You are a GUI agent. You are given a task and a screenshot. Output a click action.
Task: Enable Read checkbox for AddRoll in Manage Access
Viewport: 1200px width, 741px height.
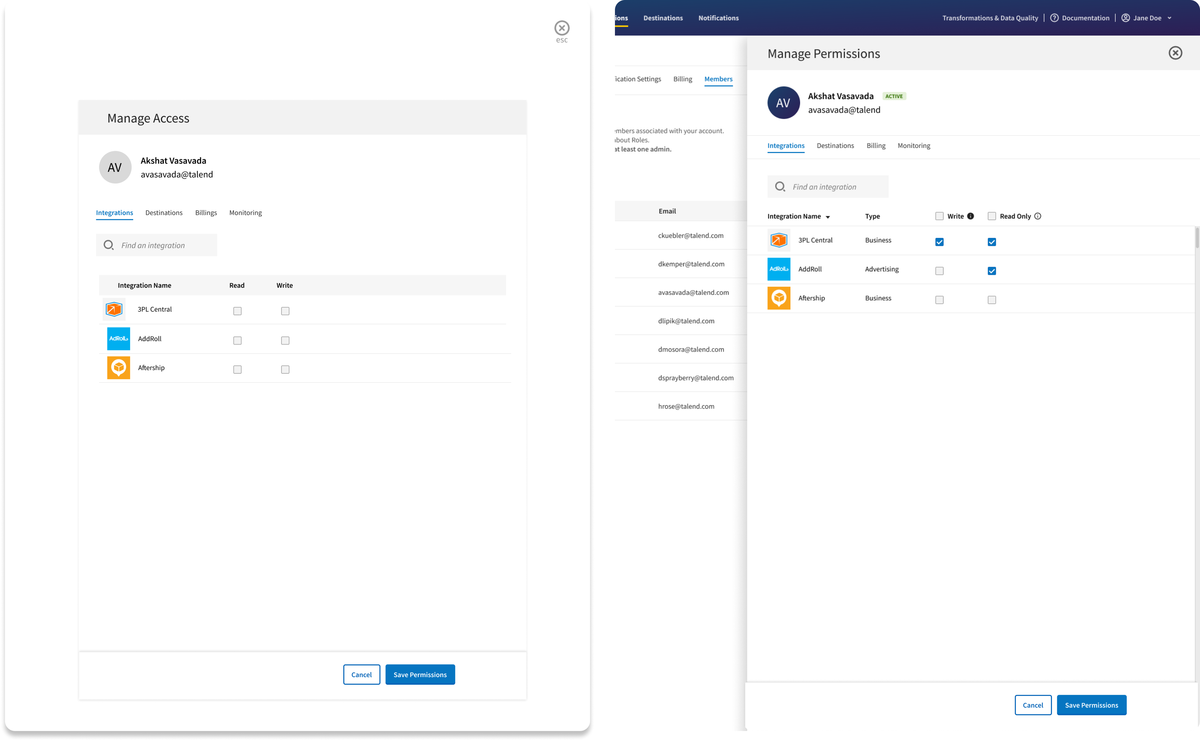[237, 340]
